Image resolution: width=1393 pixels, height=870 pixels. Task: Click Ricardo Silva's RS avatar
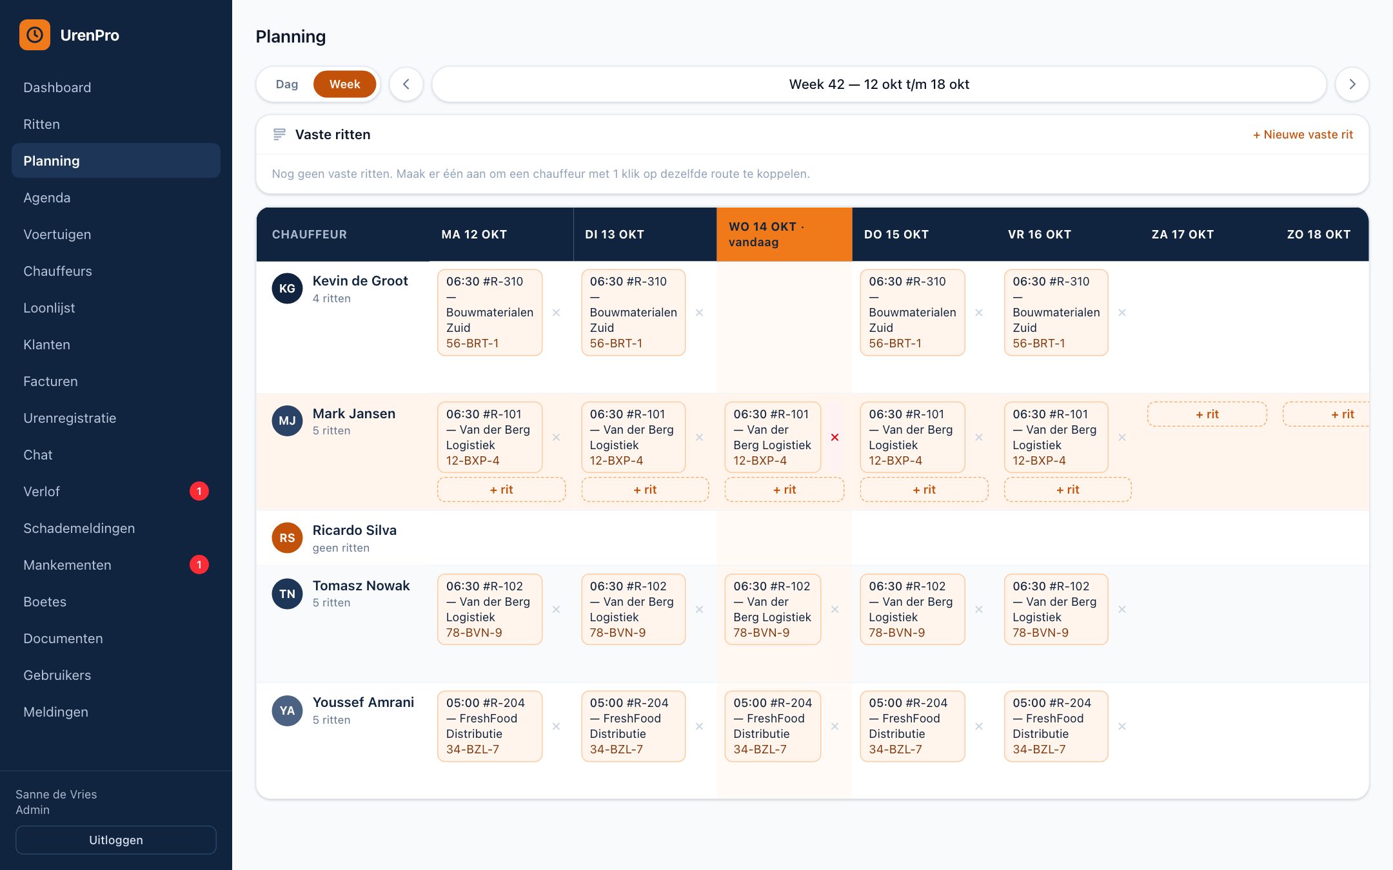[287, 537]
